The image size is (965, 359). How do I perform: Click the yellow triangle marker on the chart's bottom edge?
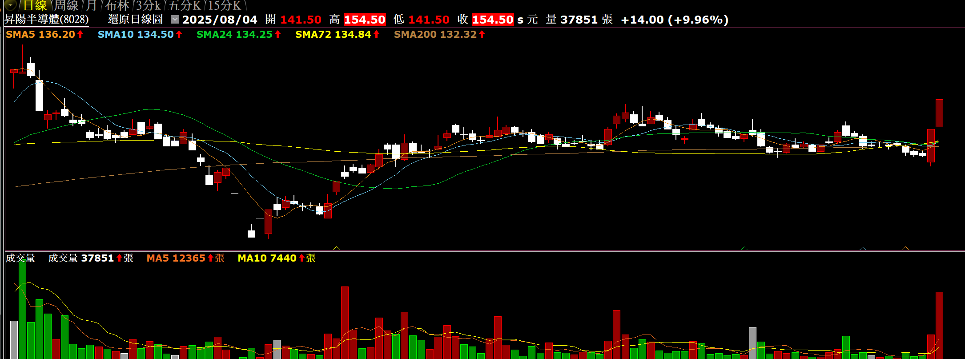[336, 248]
